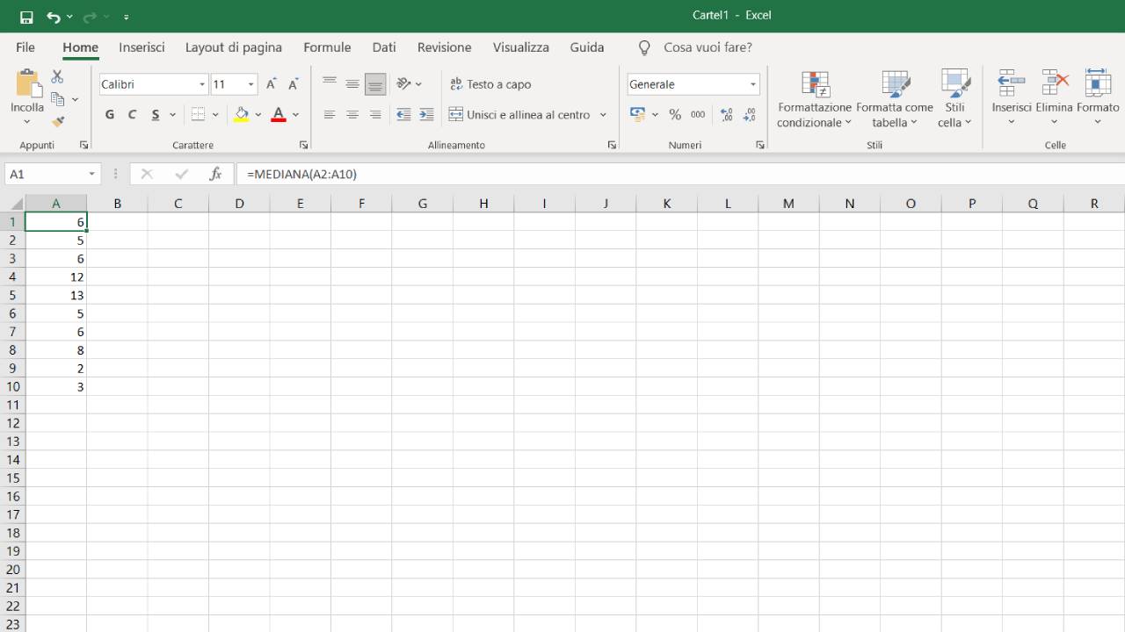This screenshot has width=1125, height=632.
Task: Open the Allineamento dialog launcher
Action: coord(612,145)
